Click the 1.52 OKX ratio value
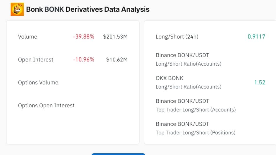Screen dimensions: 276x155 (259, 83)
